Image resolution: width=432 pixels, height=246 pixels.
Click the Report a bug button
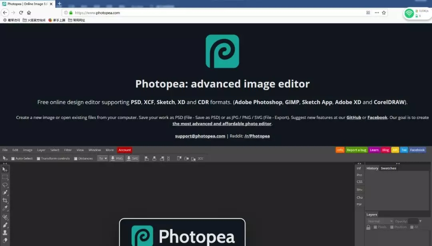pos(356,150)
